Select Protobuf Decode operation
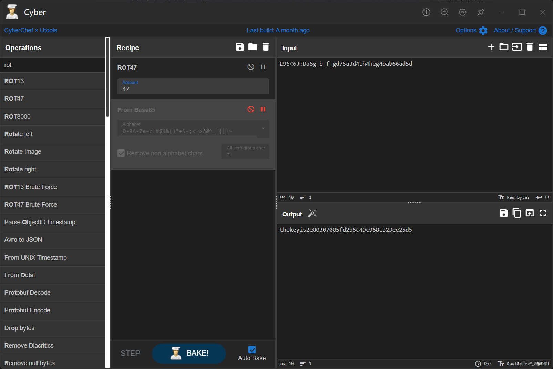 click(52, 293)
